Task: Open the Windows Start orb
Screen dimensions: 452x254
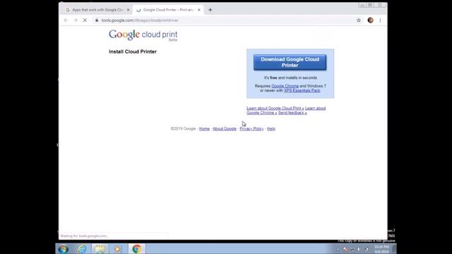Action: pos(63,249)
